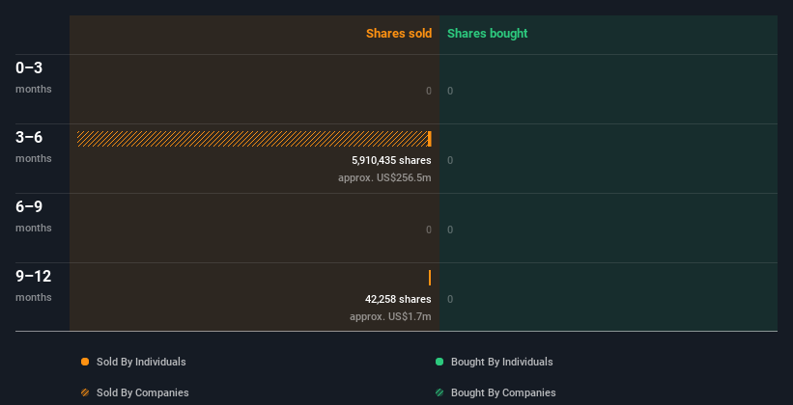Click the 'Sold By Individuals' legend item
Screen dimensions: 793x405
[x=133, y=362]
